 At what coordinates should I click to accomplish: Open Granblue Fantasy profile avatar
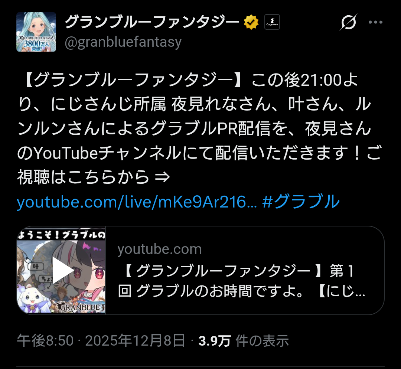[36, 32]
